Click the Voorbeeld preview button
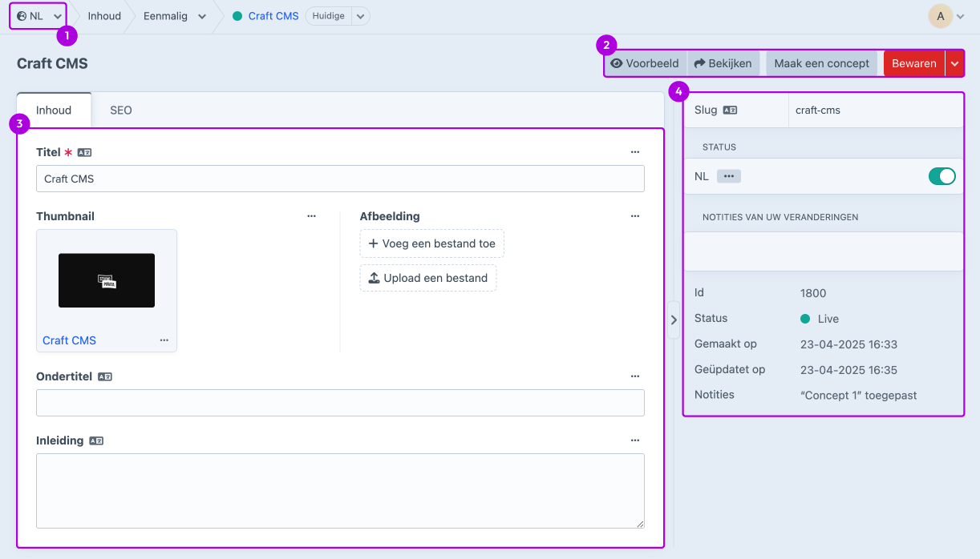 645,63
